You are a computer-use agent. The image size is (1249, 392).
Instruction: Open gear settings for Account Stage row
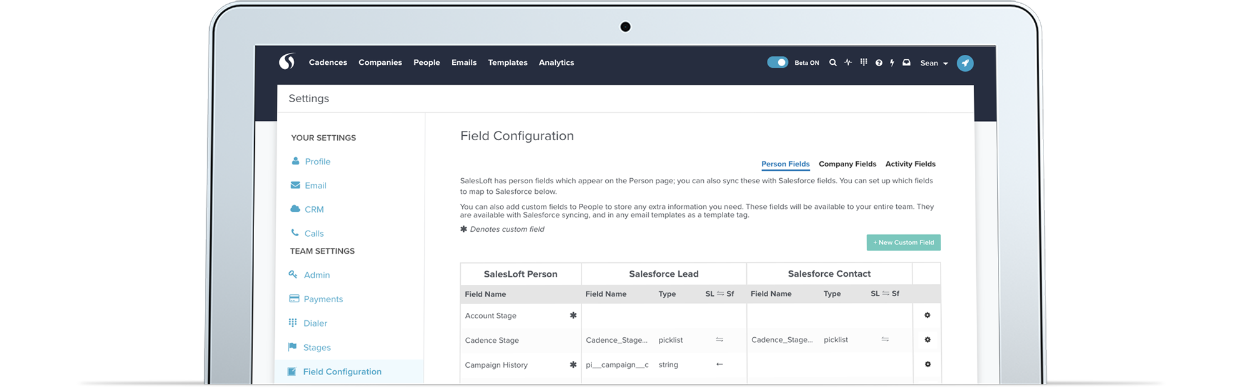click(x=927, y=315)
